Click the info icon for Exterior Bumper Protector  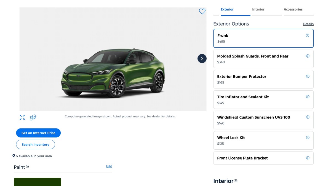pos(307,76)
